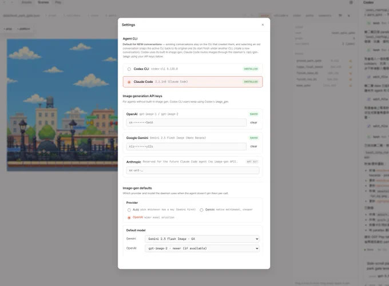Click the SAVED badge for Google Gemini
The height and width of the screenshot is (286, 389).
pos(254,138)
